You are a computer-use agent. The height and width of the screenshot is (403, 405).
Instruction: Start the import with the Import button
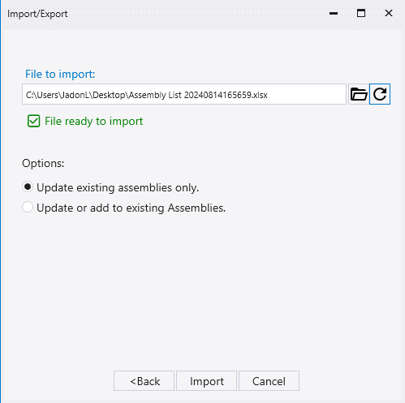point(206,381)
